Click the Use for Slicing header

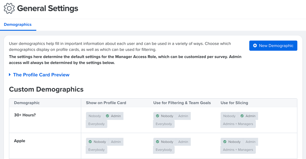pyautogui.click(x=234, y=103)
